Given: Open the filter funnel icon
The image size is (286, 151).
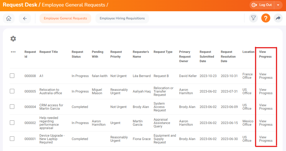Looking at the screenshot, I should (253, 18).
